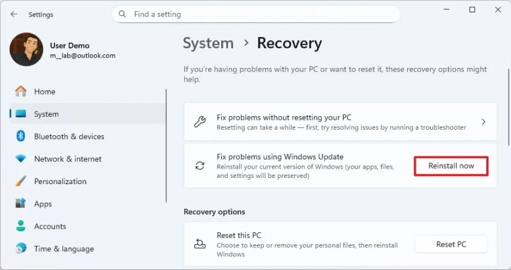The width and height of the screenshot is (511, 270).
Task: Click the Recovery page heading
Action: [289, 43]
